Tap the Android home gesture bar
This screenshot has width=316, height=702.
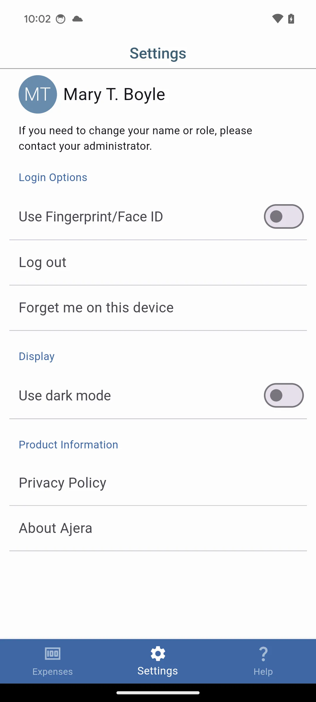point(158,693)
